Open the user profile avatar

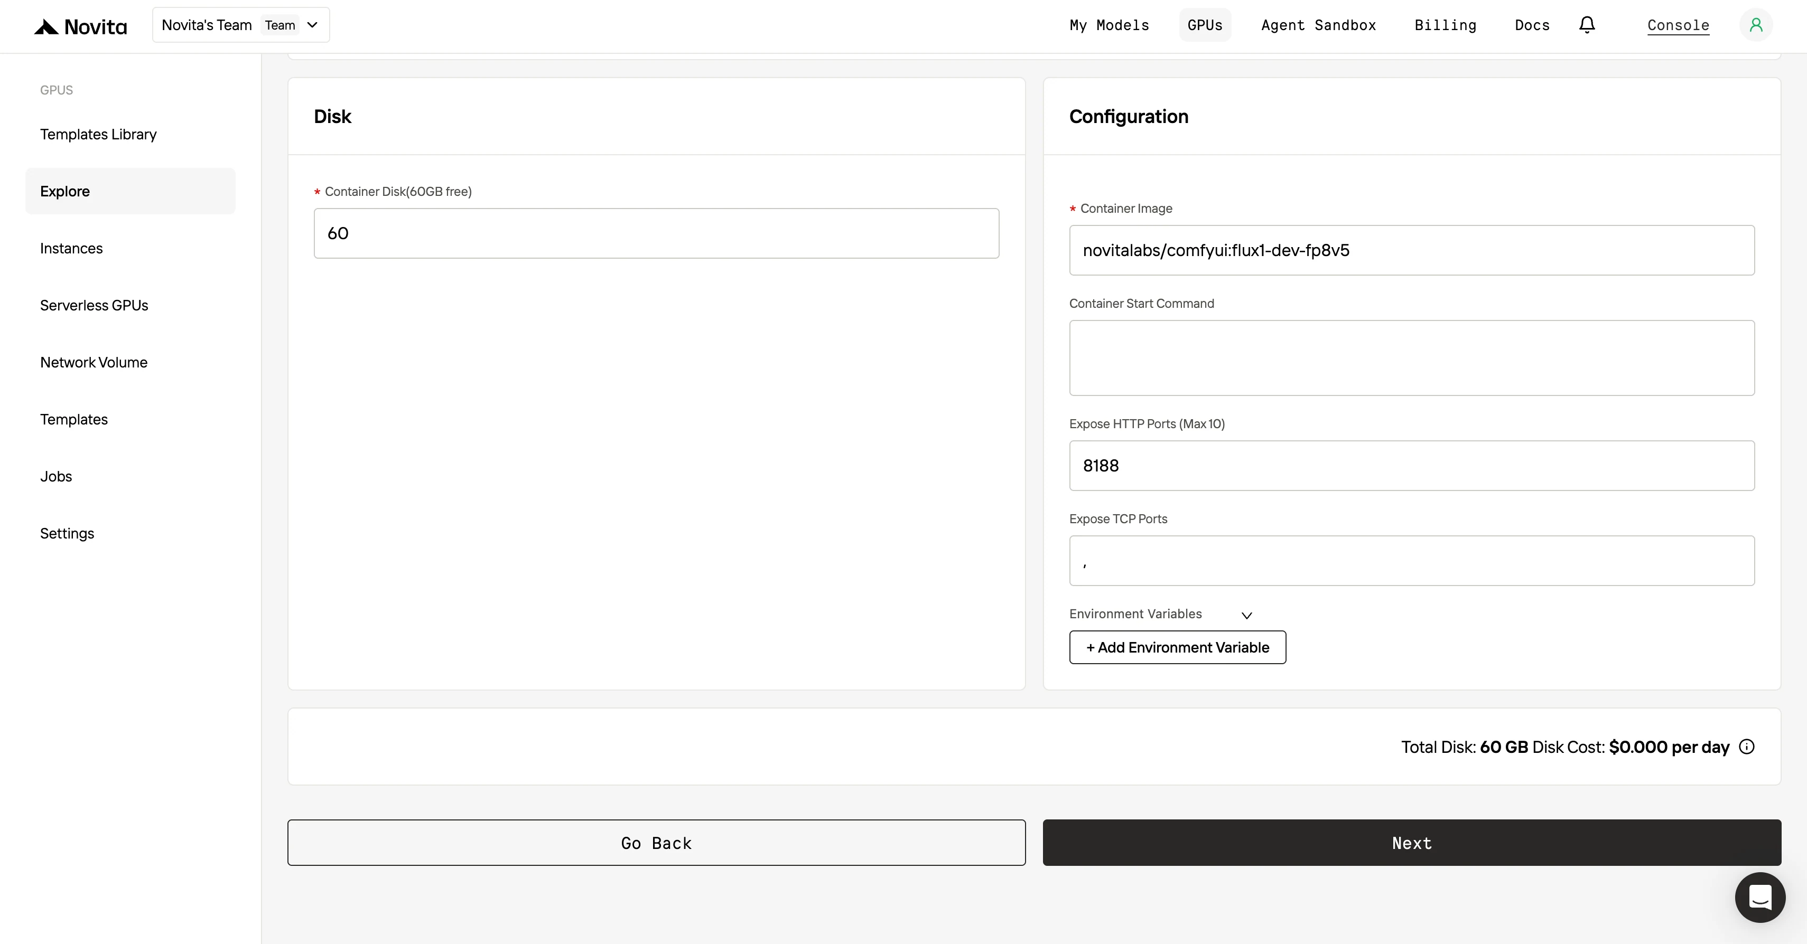coord(1756,25)
